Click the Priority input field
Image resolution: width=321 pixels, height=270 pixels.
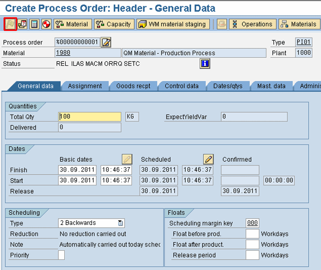pos(62,255)
